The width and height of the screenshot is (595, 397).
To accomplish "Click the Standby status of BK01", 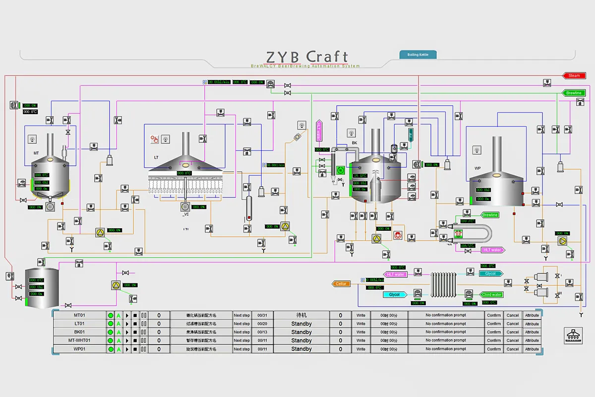I will tap(301, 332).
